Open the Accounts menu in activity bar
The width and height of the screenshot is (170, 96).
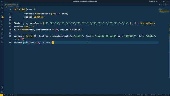[x=2, y=87]
